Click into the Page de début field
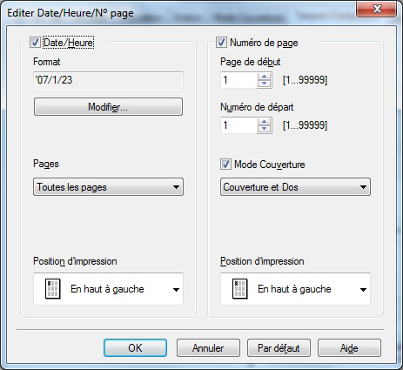This screenshot has width=403, height=370. point(239,80)
